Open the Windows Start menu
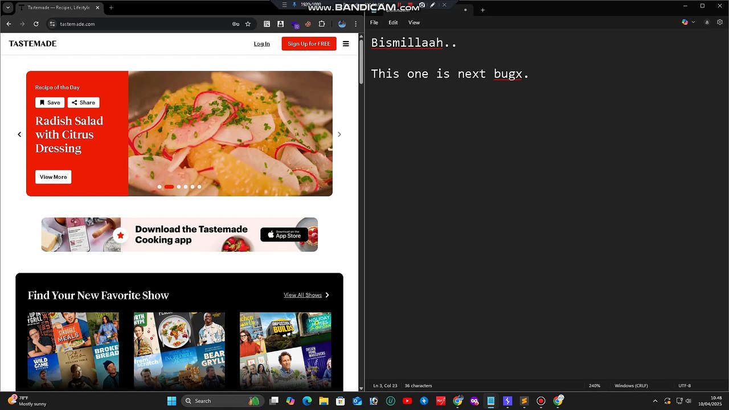The width and height of the screenshot is (729, 410). click(171, 401)
